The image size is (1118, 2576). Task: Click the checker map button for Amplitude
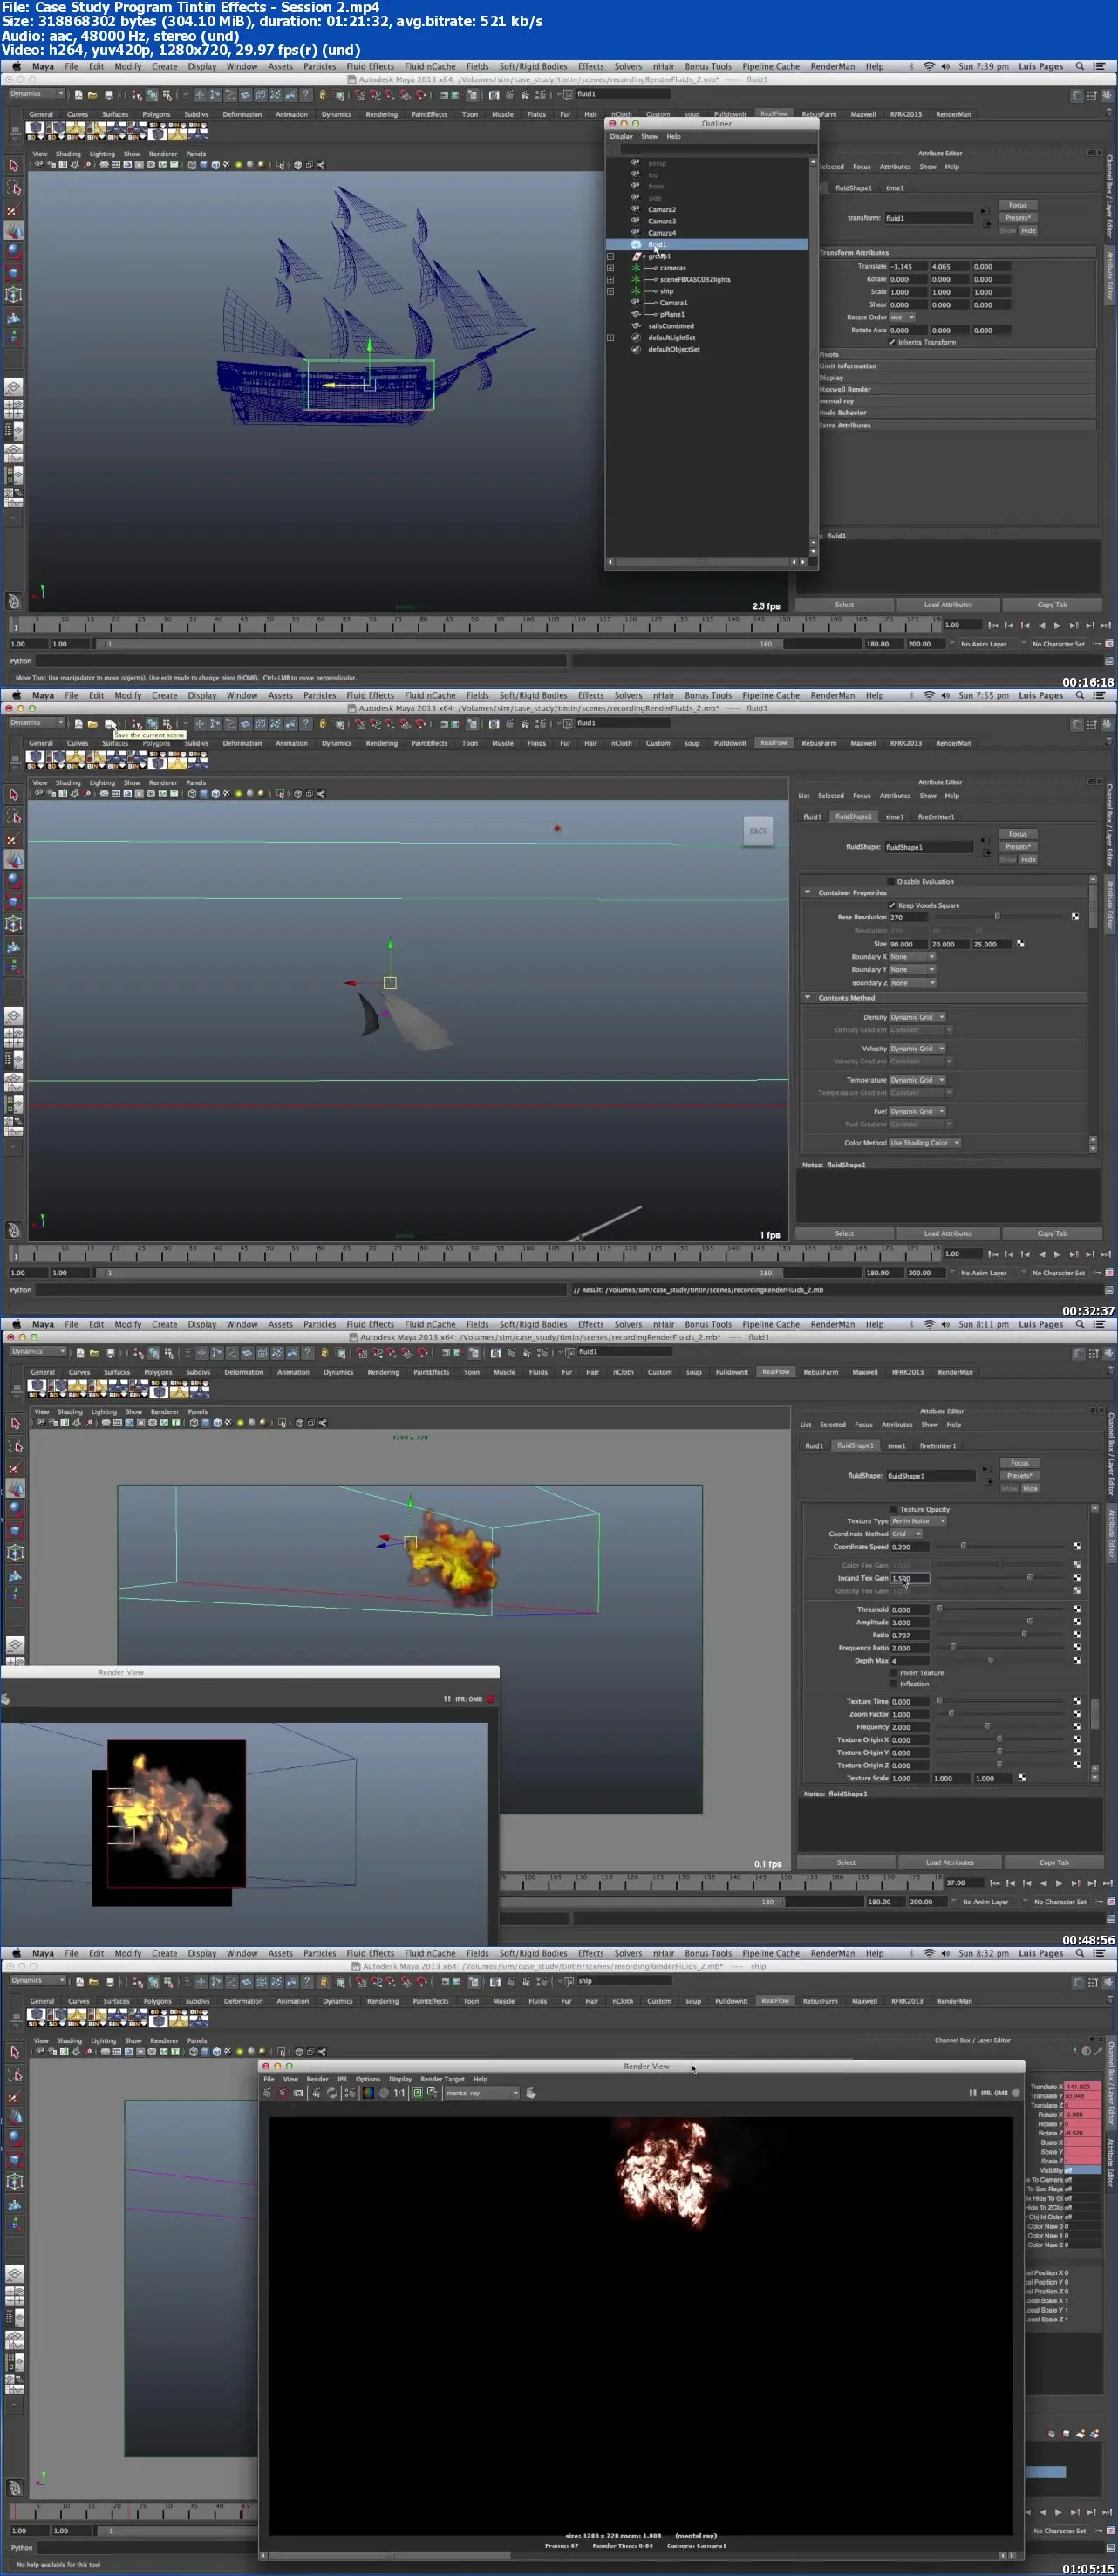[1077, 1622]
